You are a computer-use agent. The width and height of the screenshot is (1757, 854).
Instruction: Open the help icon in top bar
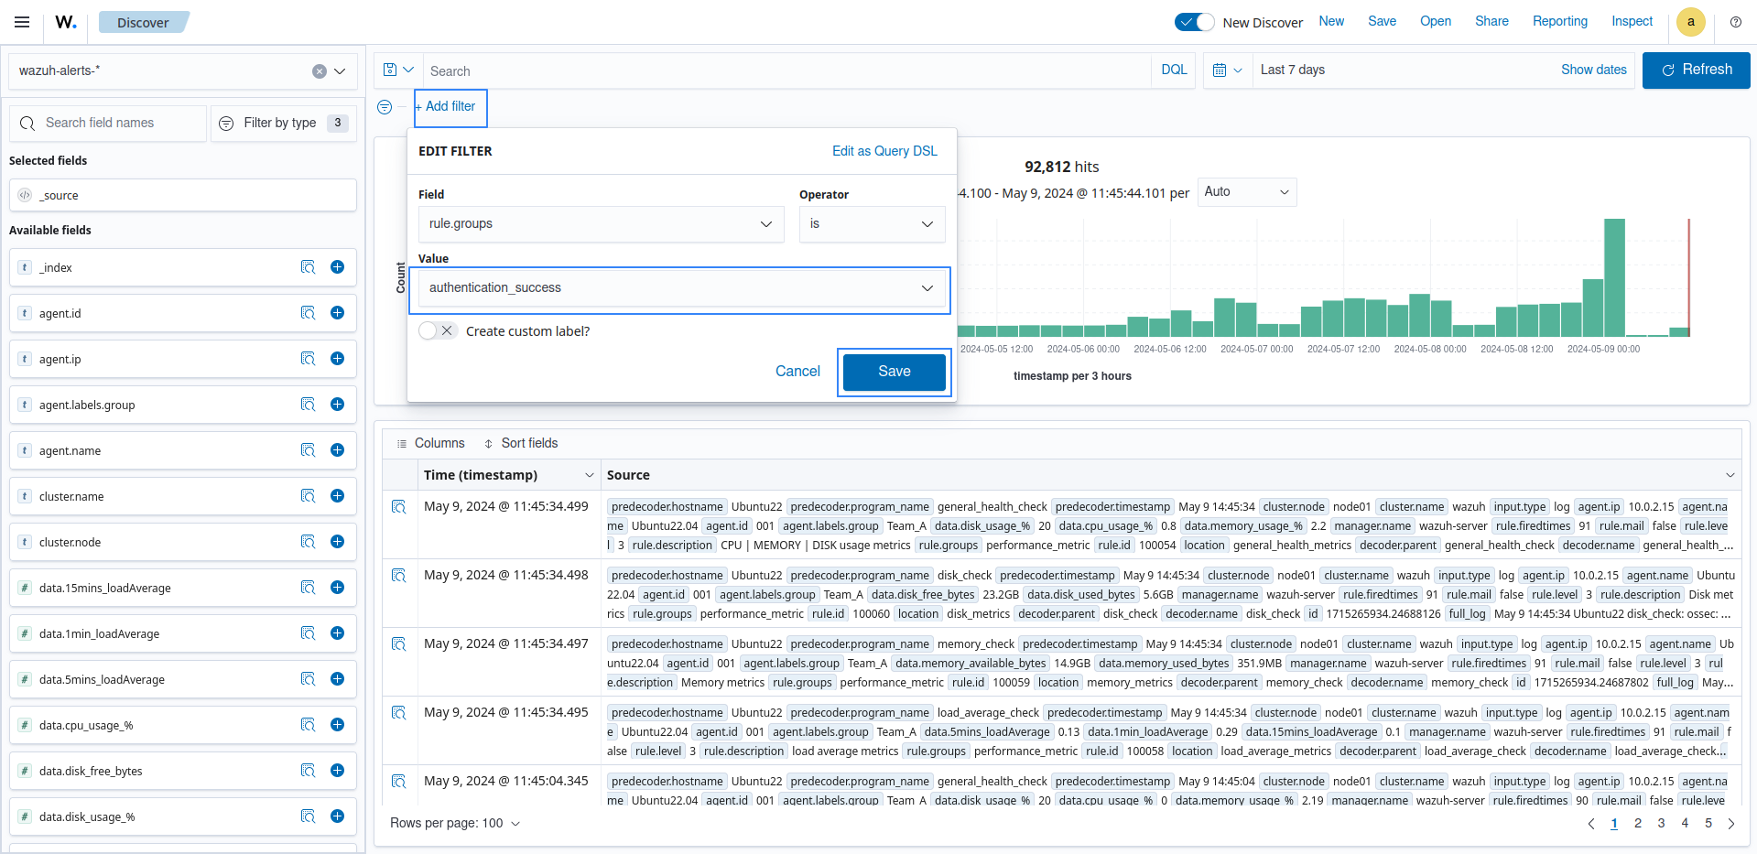(1735, 22)
